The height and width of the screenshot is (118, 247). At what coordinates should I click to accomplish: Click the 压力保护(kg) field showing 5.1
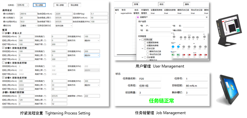tap(99, 14)
